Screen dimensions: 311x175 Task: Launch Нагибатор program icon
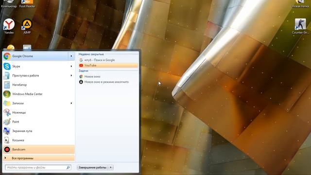pyautogui.click(x=7, y=85)
